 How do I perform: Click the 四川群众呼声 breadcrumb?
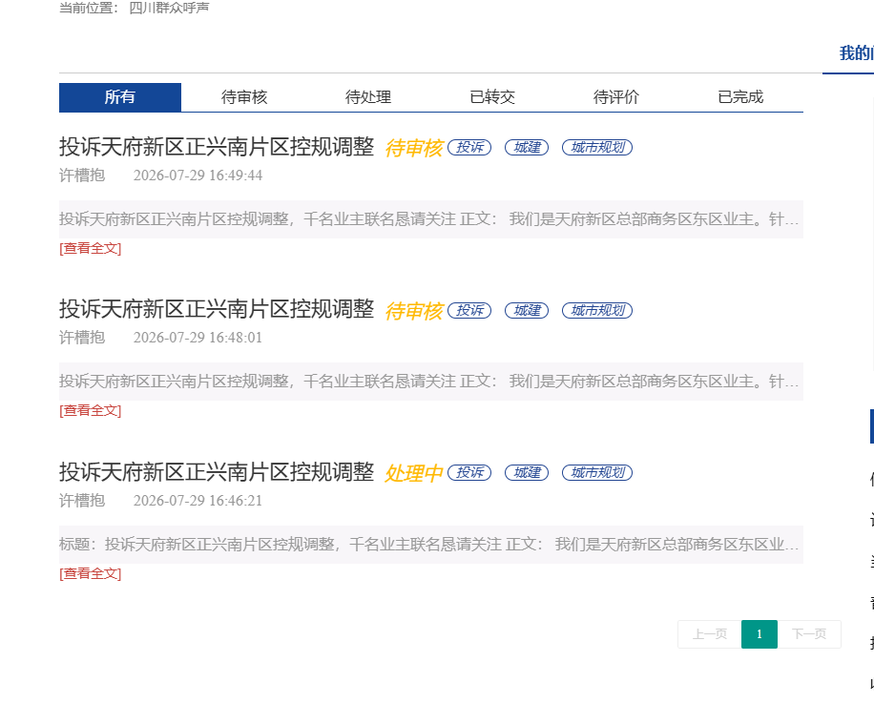(x=169, y=8)
